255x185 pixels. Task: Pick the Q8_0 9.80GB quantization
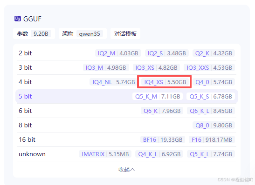point(214,126)
